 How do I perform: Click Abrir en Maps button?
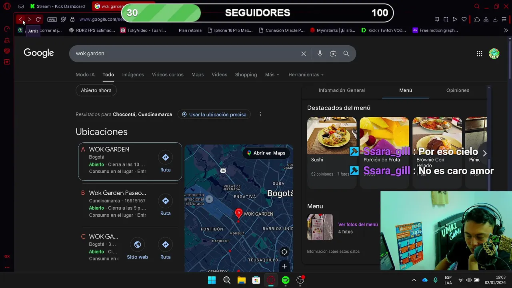266,153
